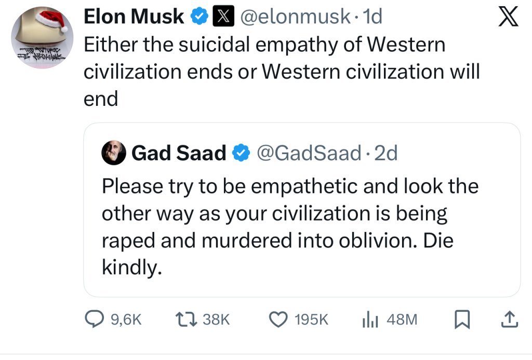Screen dimensions: 532x360
Task: Open the @GadSaad handle link
Action: point(310,153)
